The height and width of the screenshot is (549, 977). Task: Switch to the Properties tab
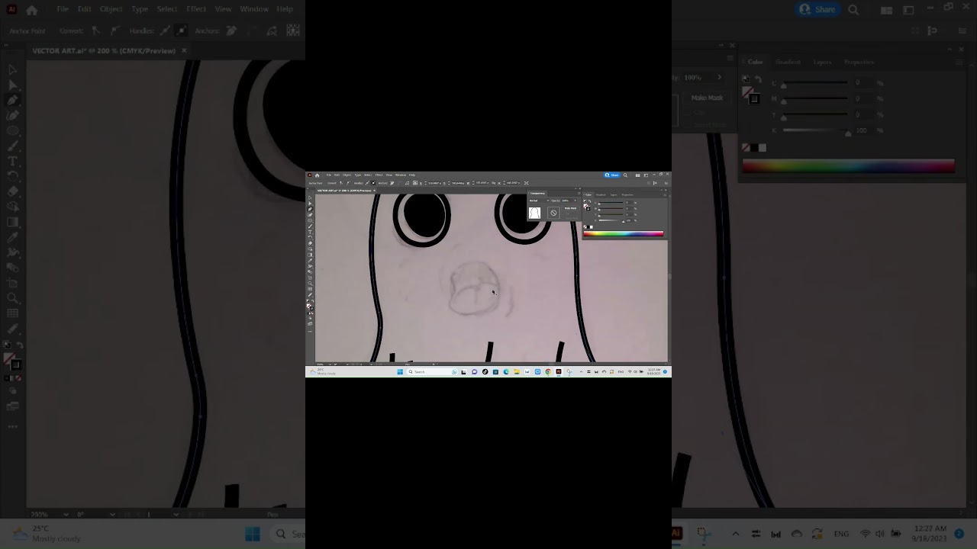pos(627,194)
